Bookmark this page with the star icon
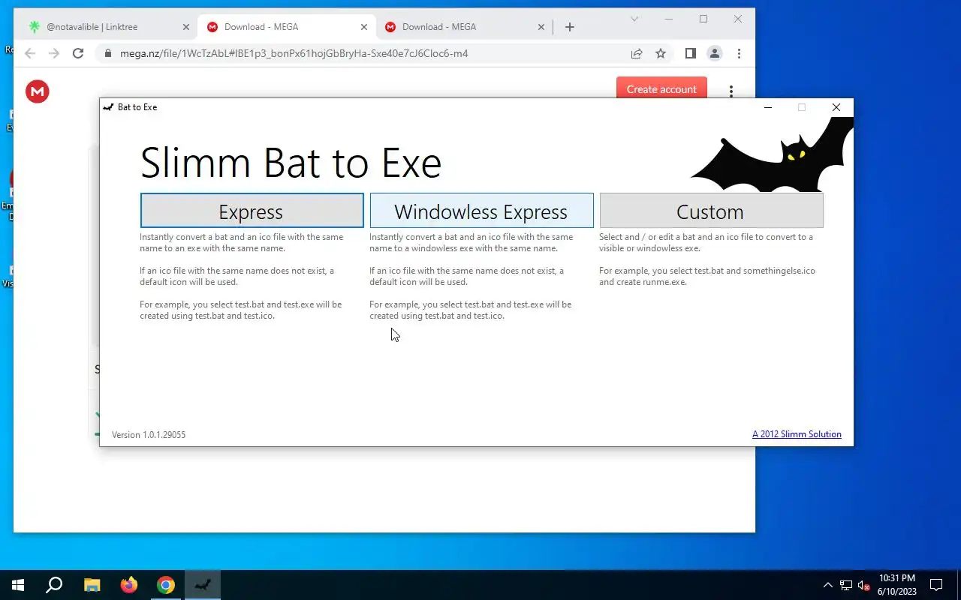The image size is (961, 600). pos(661,53)
